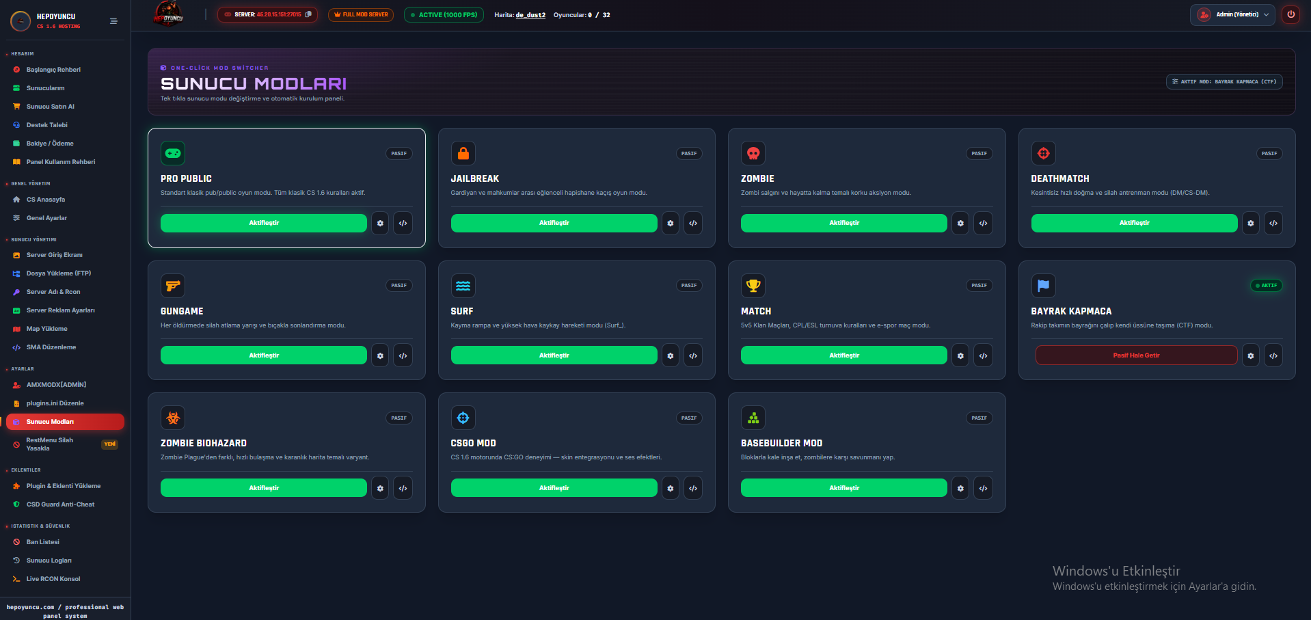Open plugins.ini Düzenle sidebar item
This screenshot has width=1311, height=620.
pos(65,403)
